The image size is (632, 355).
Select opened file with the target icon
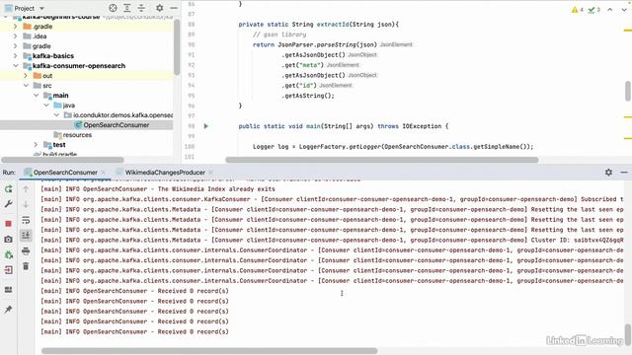coord(113,8)
